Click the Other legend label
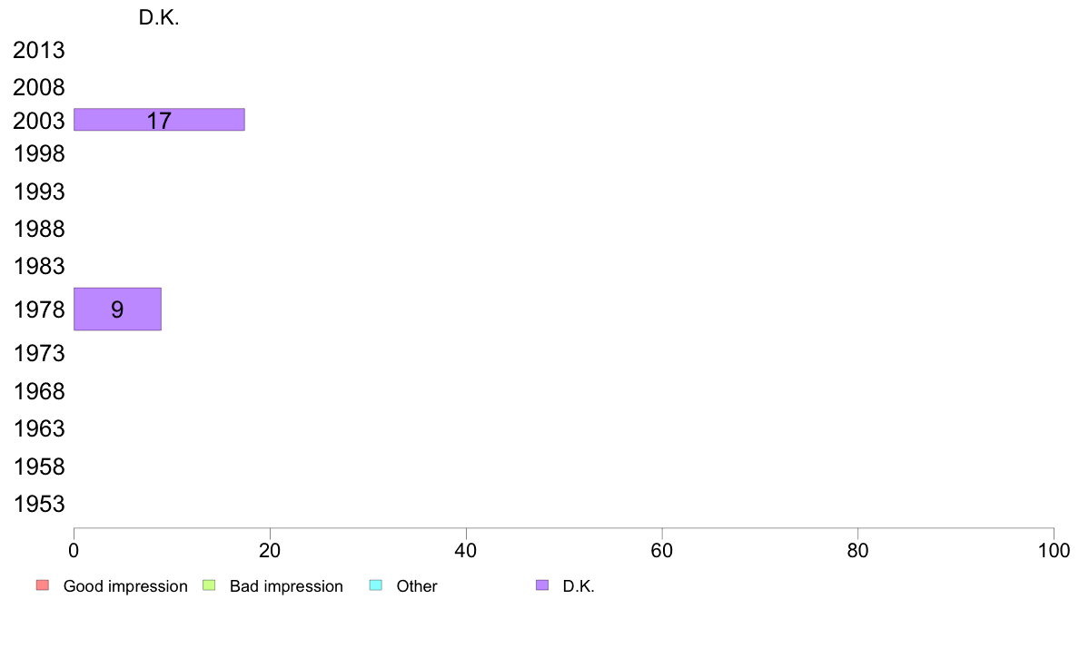This screenshot has height=668, width=1079. point(416,586)
